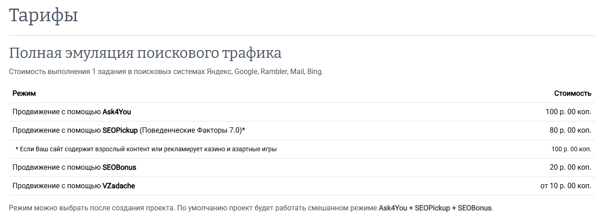Viewport: 607px width, 223px height.
Task: Click the Ask4You row price of 100 р.
Action: tap(568, 112)
